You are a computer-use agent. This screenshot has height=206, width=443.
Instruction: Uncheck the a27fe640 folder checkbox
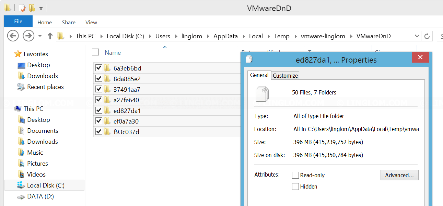pyautogui.click(x=99, y=100)
